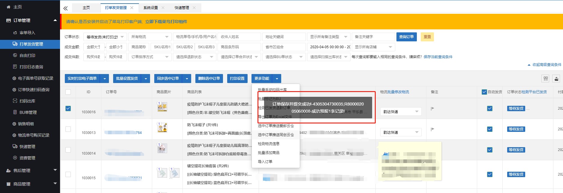Click the flag icon on order 1030016
Screen dimensions: 563x193
coord(432,108)
